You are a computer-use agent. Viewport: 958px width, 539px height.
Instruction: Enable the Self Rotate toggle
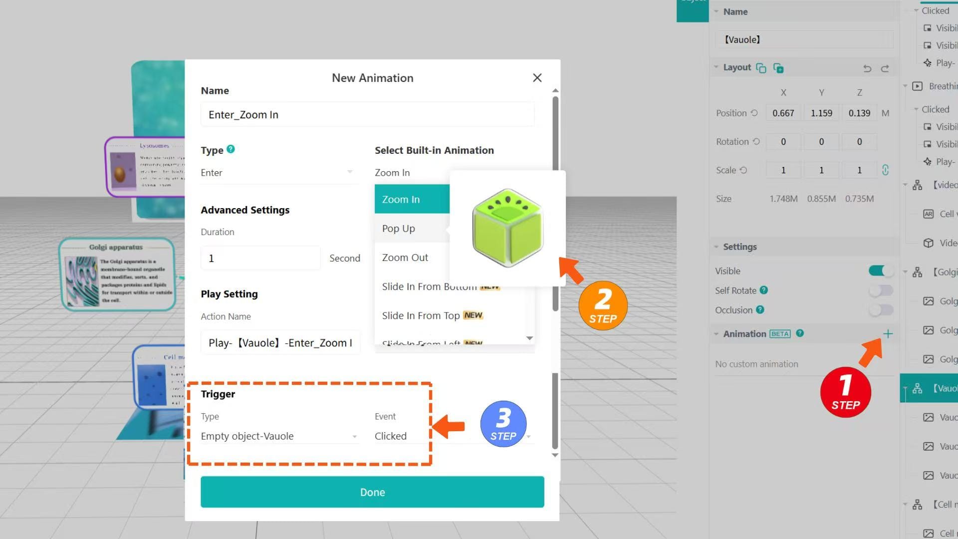click(x=880, y=290)
